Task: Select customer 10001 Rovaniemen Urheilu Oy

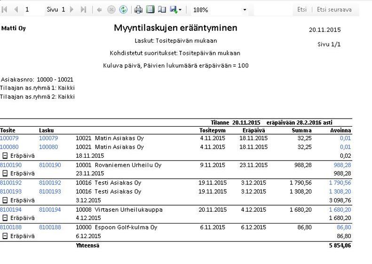Action: point(119,165)
